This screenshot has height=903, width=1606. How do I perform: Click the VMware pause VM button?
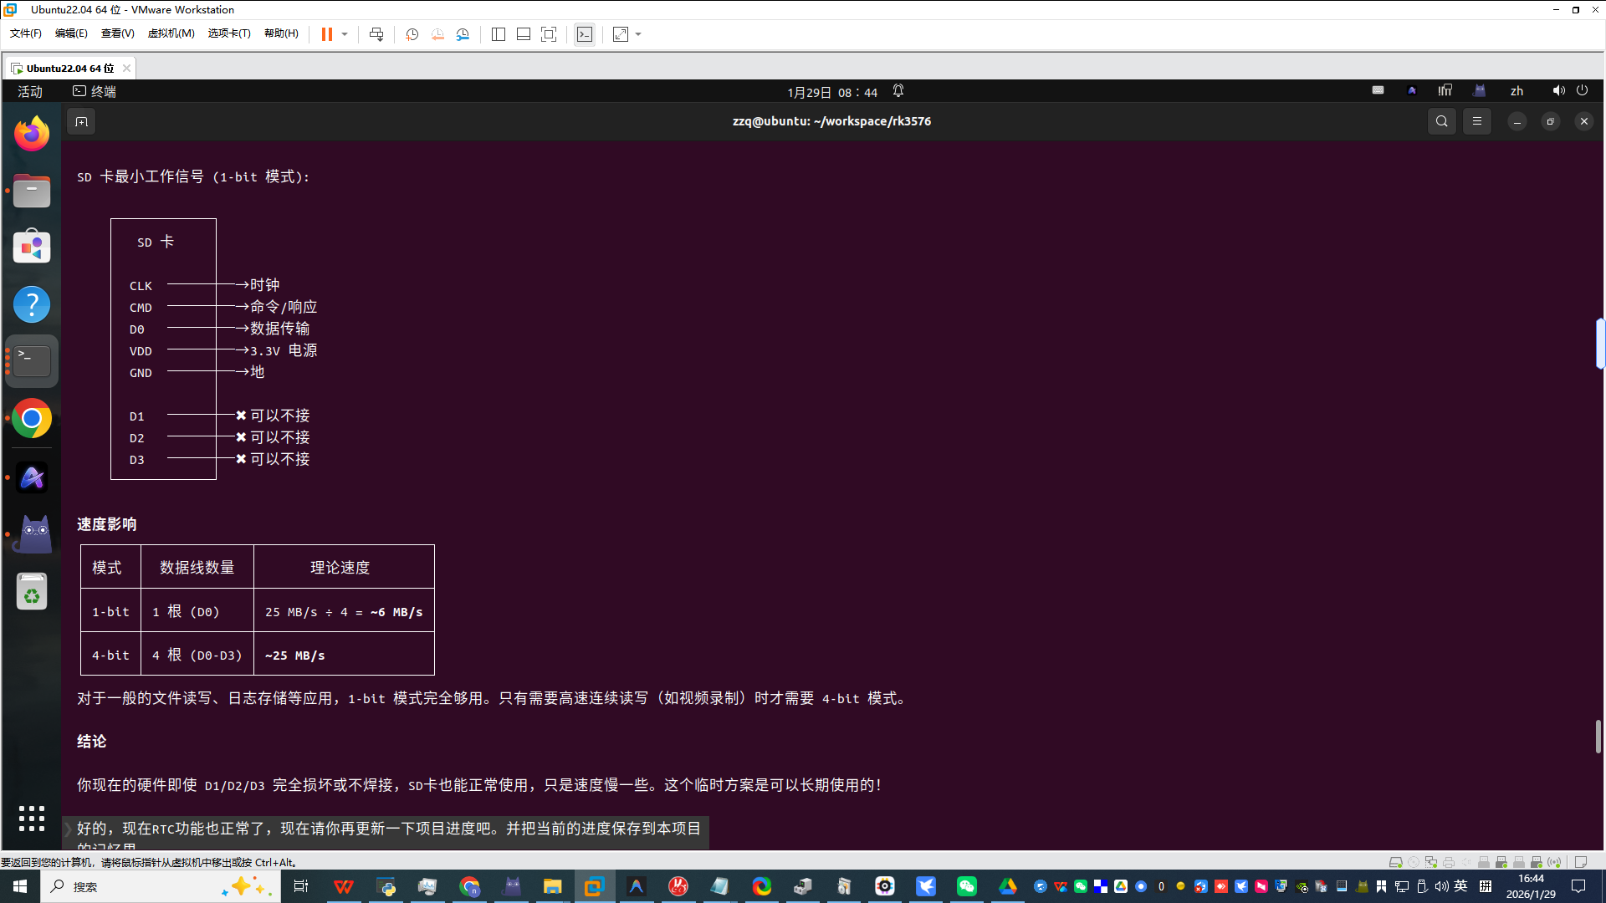[x=326, y=34]
